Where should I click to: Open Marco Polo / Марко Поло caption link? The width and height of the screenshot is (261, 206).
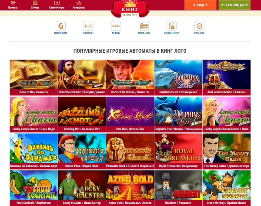click(82, 166)
